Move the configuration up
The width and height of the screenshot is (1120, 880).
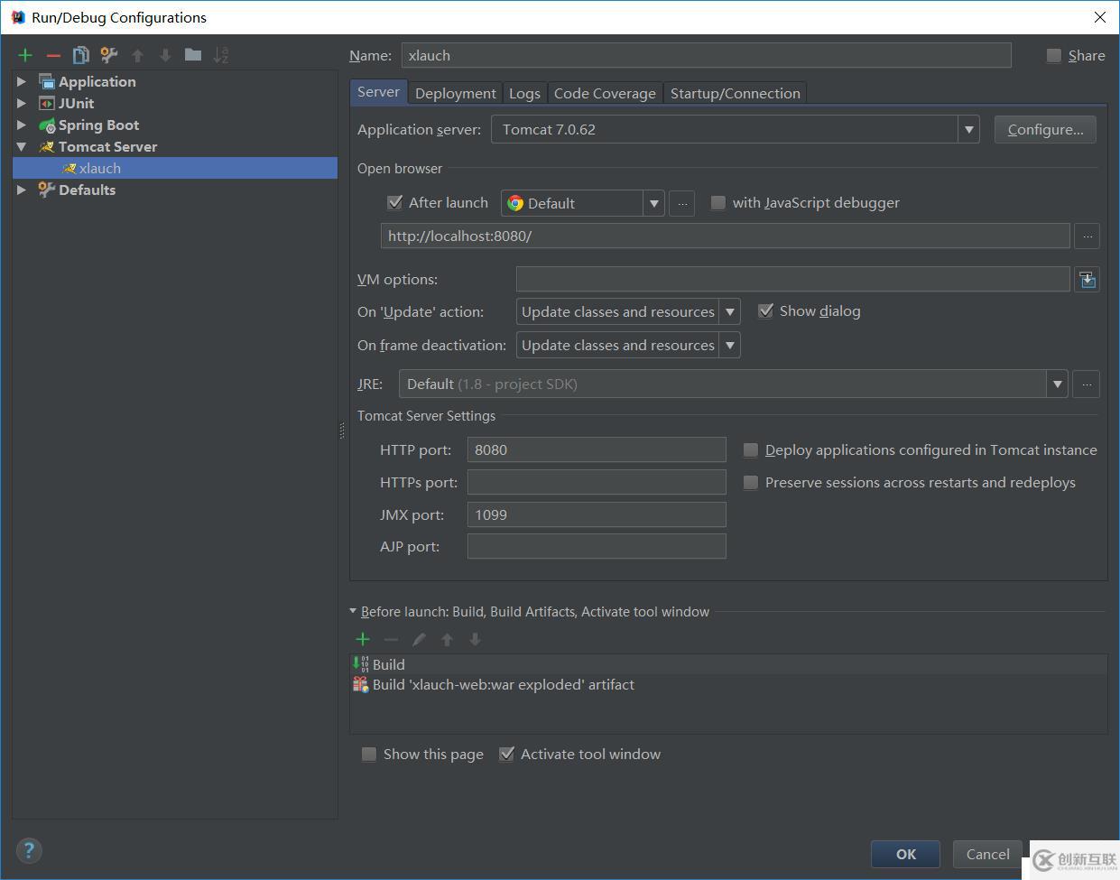tap(137, 54)
